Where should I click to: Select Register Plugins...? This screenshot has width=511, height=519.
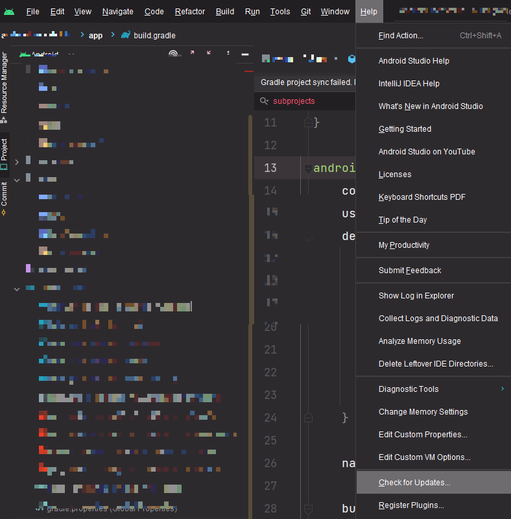(x=434, y=505)
